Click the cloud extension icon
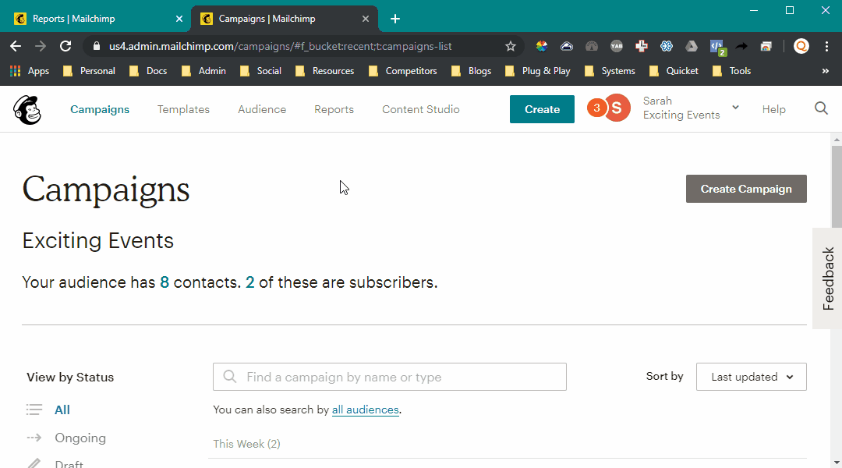Screen dimensions: 842x468 pyautogui.click(x=567, y=46)
